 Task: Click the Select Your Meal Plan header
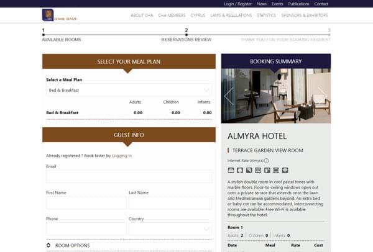129,61
